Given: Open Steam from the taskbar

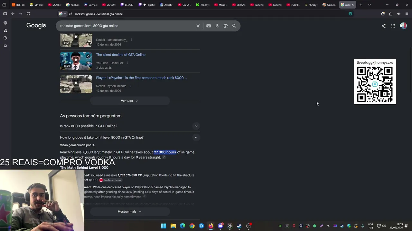Looking at the screenshot, I should [x=239, y=226].
